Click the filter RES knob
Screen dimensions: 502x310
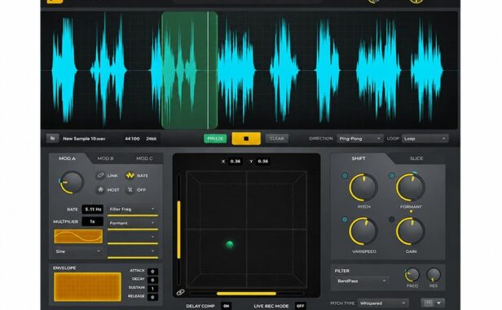(x=434, y=275)
